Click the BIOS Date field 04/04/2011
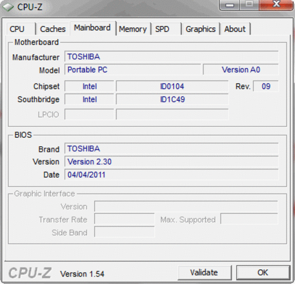This screenshot has width=295, height=284. 171,175
